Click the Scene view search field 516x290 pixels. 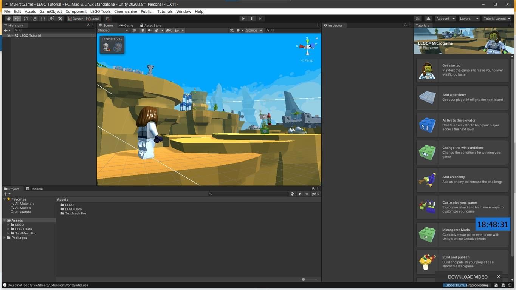pyautogui.click(x=292, y=30)
